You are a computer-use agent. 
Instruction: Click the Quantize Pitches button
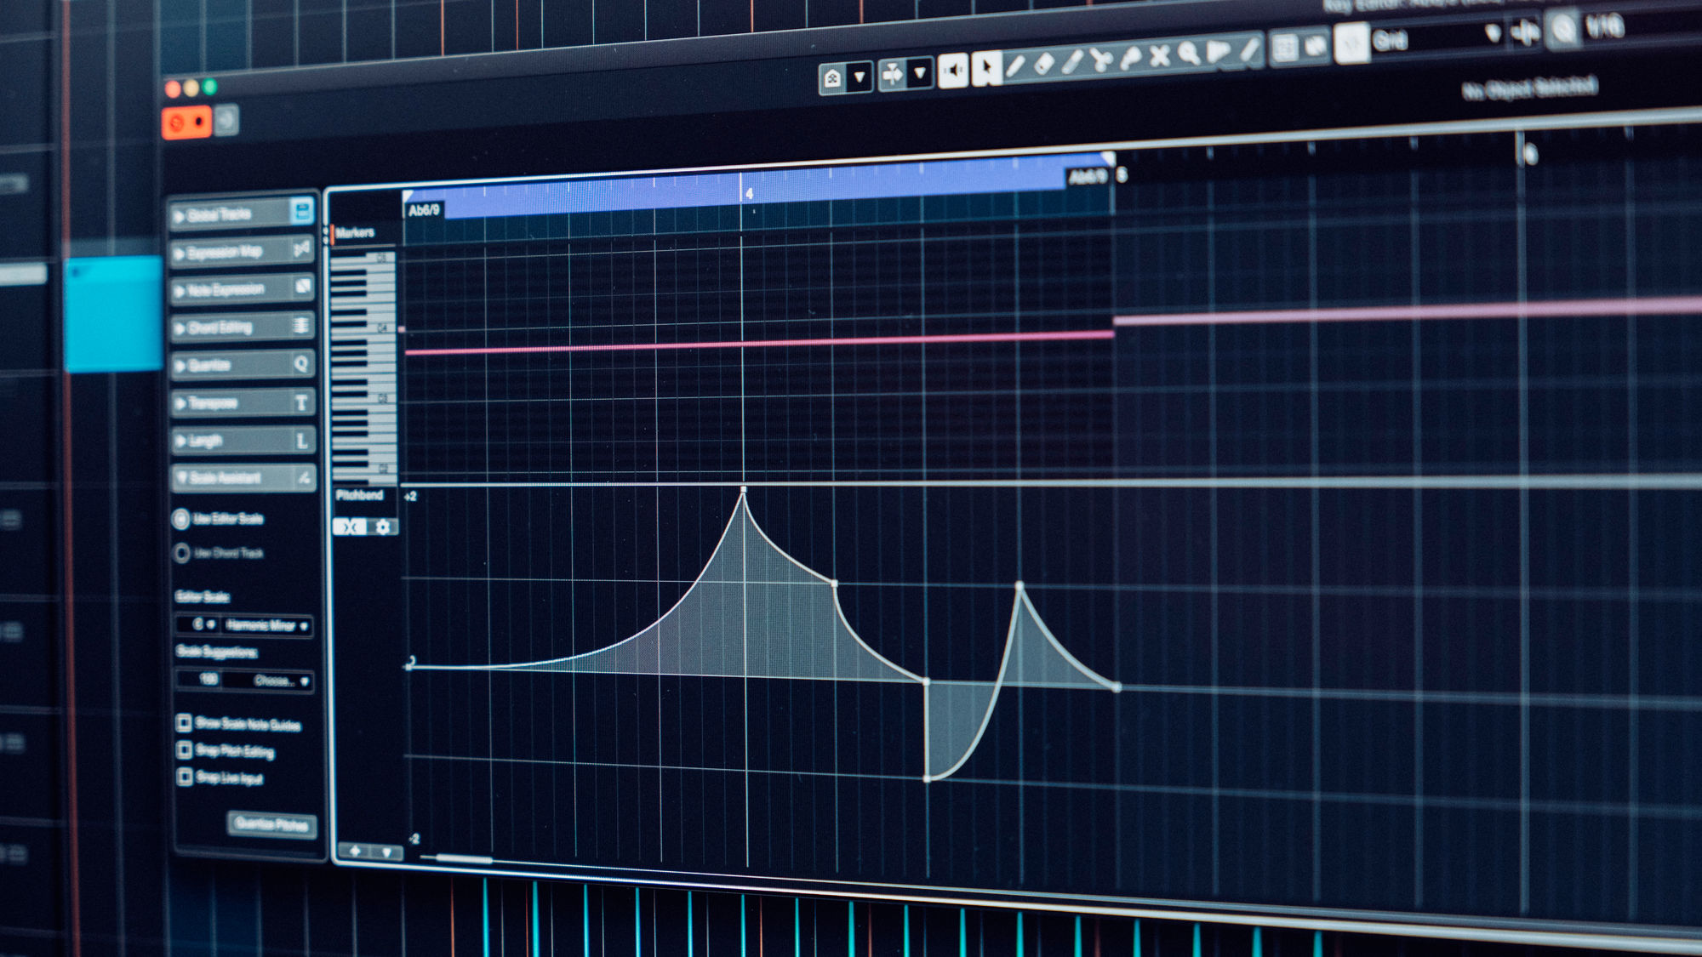click(271, 823)
